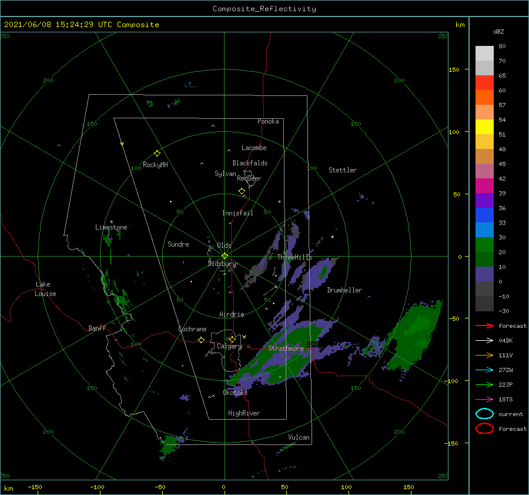529x495 pixels.
Task: Click the orange 60-57 dBZ color swatch
Action: (x=484, y=98)
